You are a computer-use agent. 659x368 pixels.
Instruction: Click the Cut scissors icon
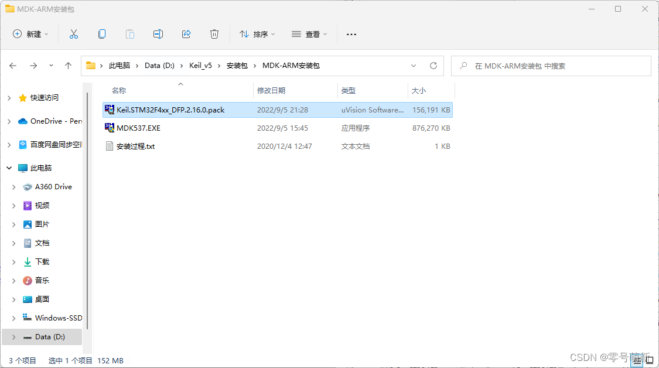pos(74,34)
